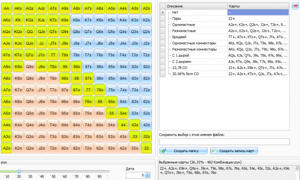Image resolution: width=300 pixels, height=180 pixels.
Task: Toggle the QQ pair cell
Action: click(x=30, y=32)
